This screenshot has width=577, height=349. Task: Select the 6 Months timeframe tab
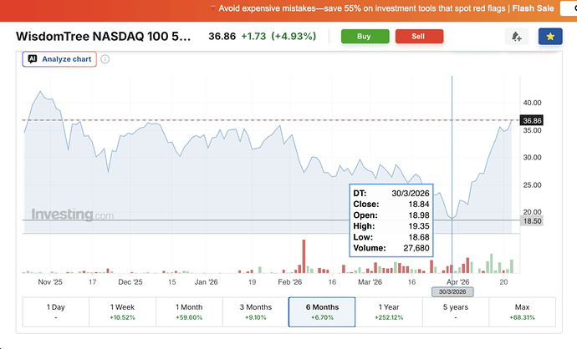(322, 312)
